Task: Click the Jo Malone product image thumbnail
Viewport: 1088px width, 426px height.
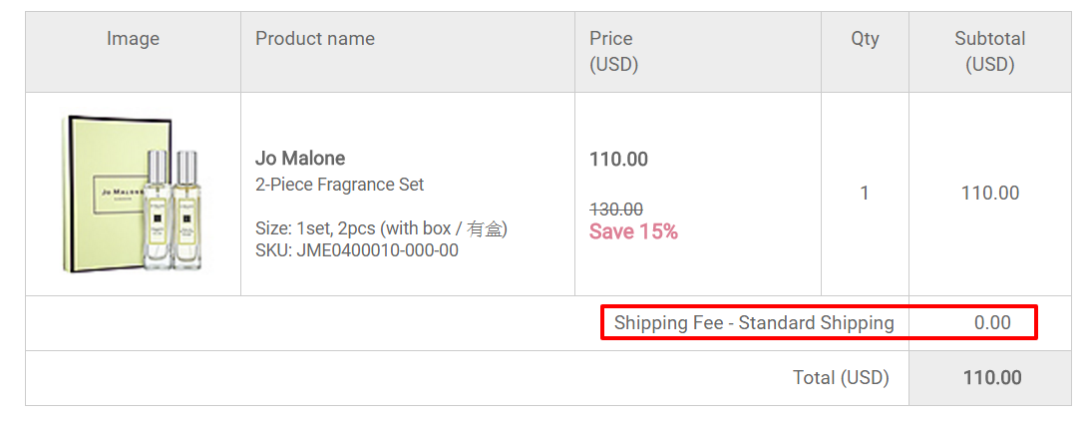Action: [136, 195]
